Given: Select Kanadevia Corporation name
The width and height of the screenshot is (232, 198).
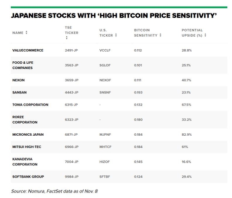Looking at the screenshot, I should point(25,162).
